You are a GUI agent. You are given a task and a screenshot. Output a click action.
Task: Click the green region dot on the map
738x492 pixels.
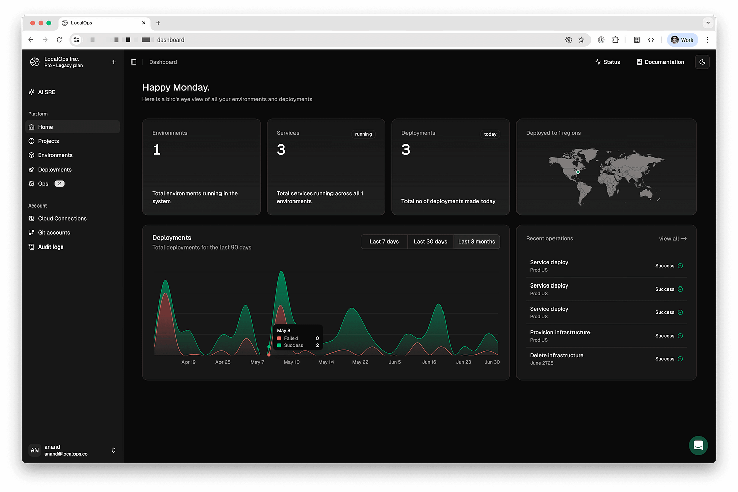578,172
